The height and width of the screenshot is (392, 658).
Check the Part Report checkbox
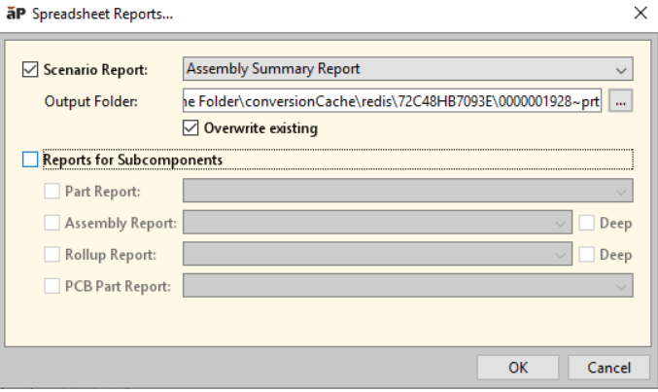click(52, 192)
